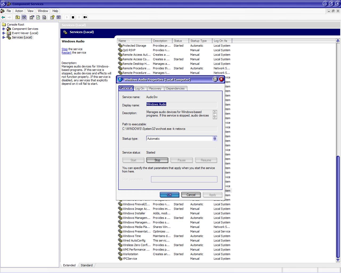This screenshot has width=341, height=273.
Task: Click the Console Root folder icon
Action: [x=4, y=25]
